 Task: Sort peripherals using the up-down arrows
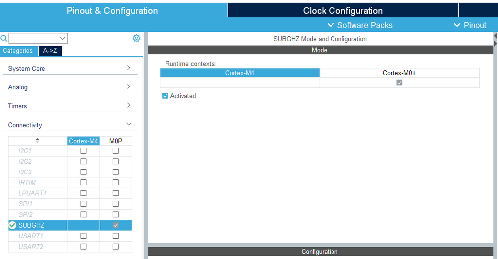pyautogui.click(x=37, y=141)
